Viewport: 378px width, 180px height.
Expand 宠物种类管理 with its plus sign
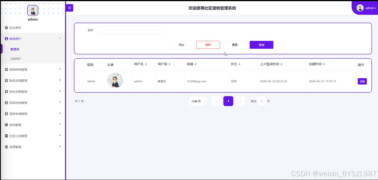point(60,69)
